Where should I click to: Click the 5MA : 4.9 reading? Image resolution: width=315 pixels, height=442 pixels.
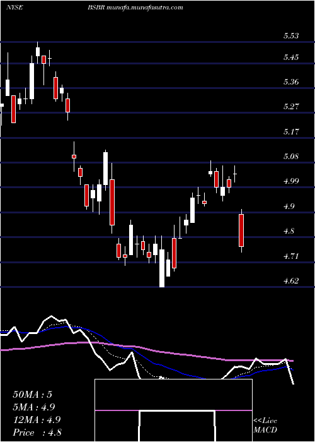coord(34,407)
